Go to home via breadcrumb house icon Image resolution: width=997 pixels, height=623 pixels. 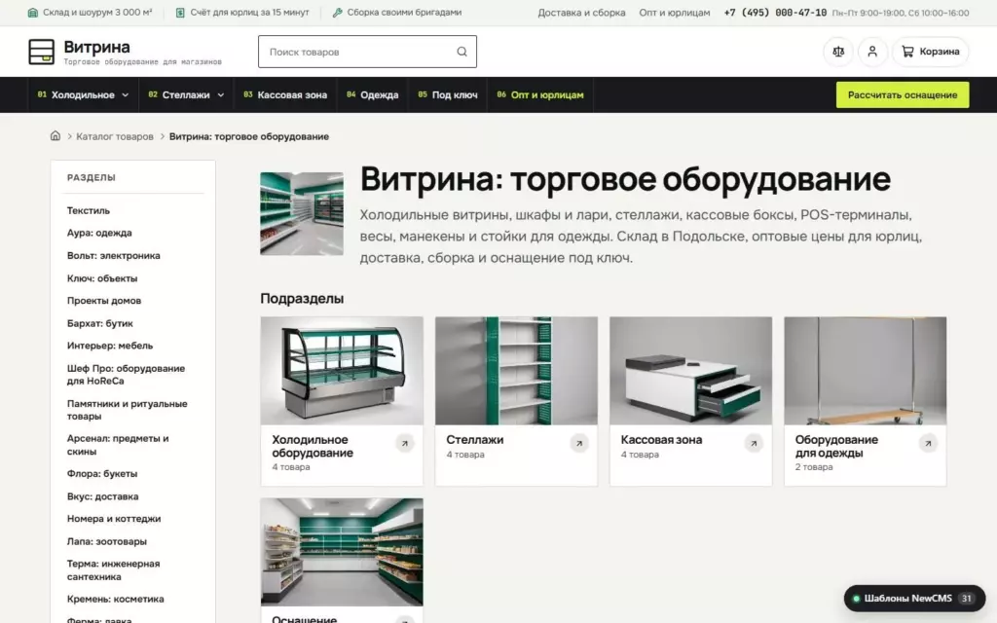pyautogui.click(x=55, y=135)
